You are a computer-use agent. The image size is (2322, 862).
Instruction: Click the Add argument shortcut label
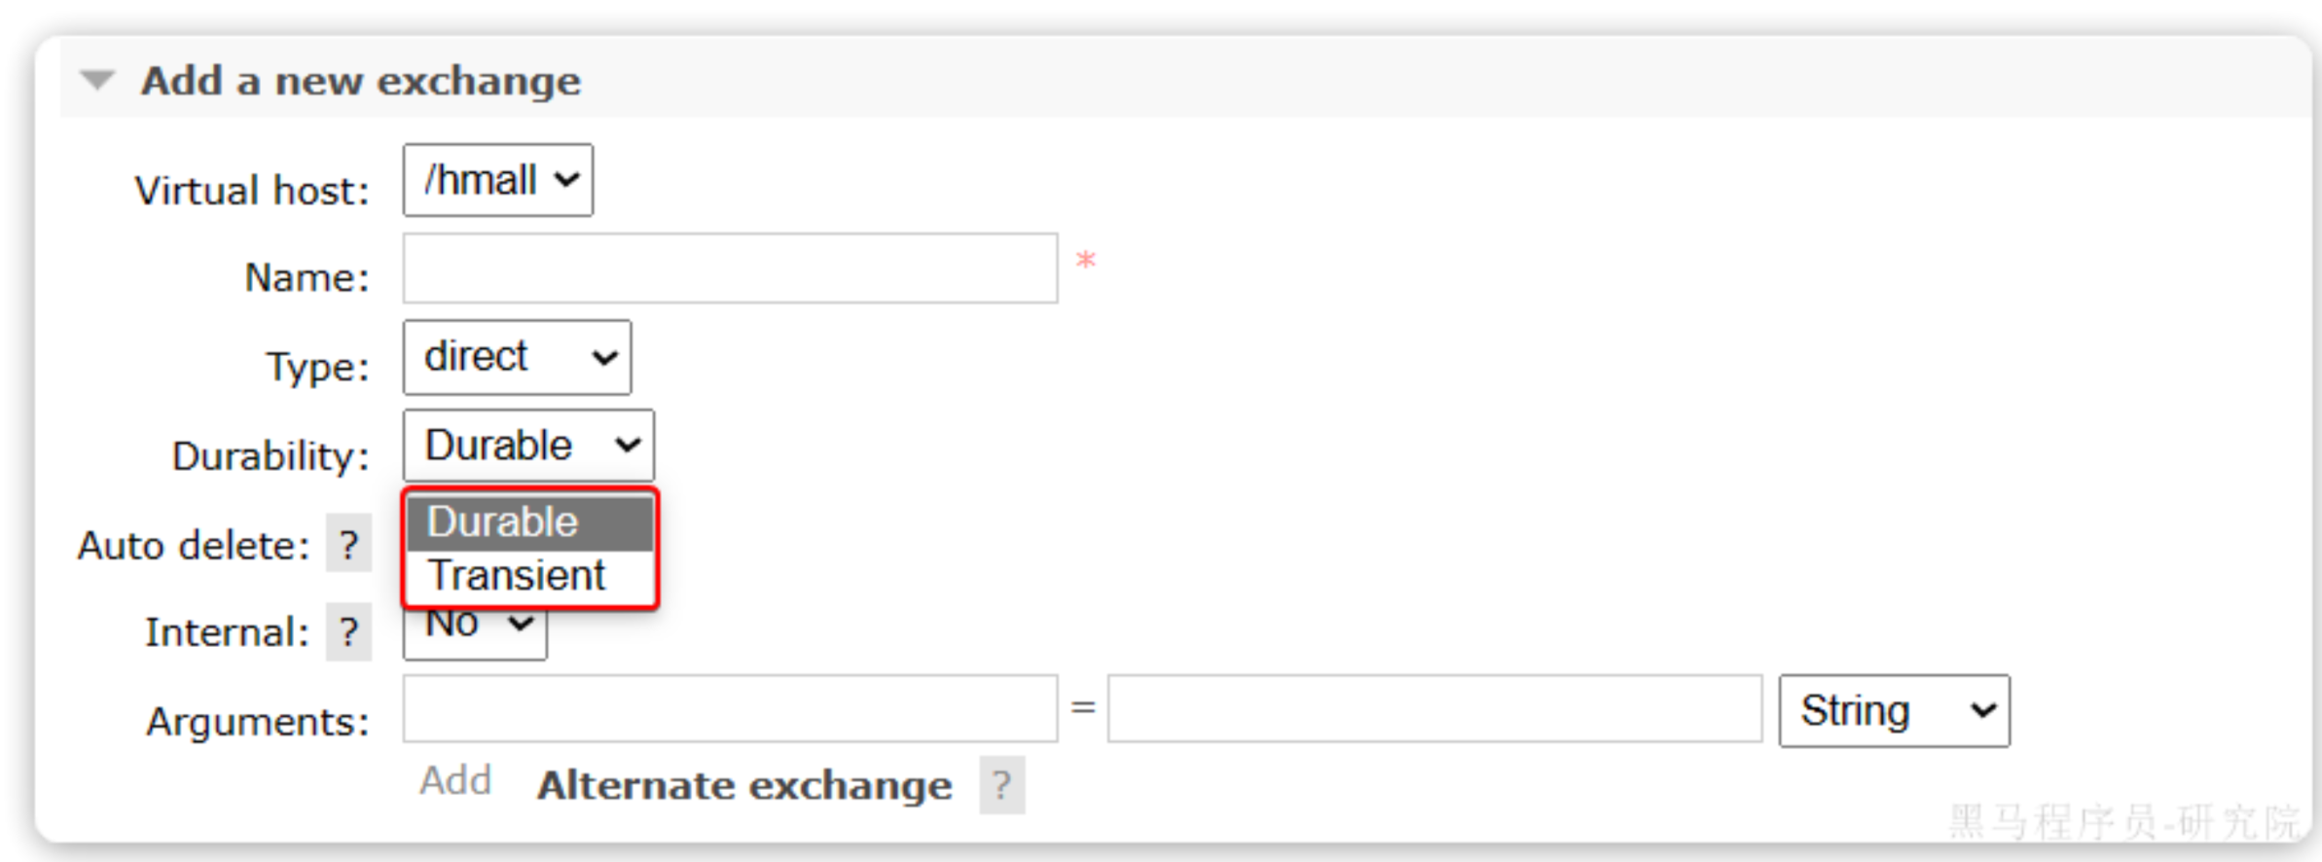[x=455, y=781]
